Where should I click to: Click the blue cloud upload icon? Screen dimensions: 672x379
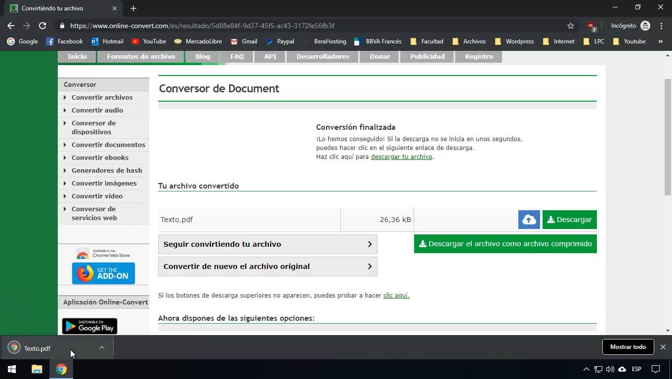(529, 220)
